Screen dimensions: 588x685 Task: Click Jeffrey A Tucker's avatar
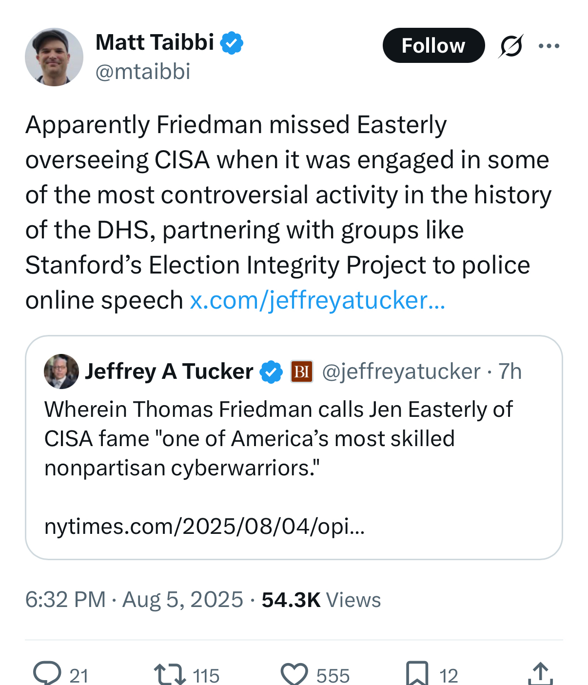coord(61,372)
